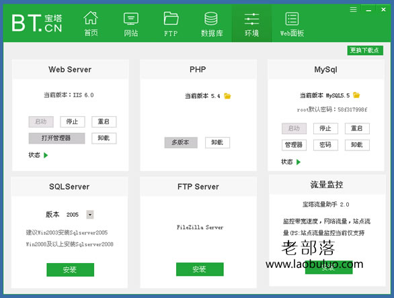The height and width of the screenshot is (298, 394).
Task: Restart the Web Server with 重启
Action: coord(104,121)
